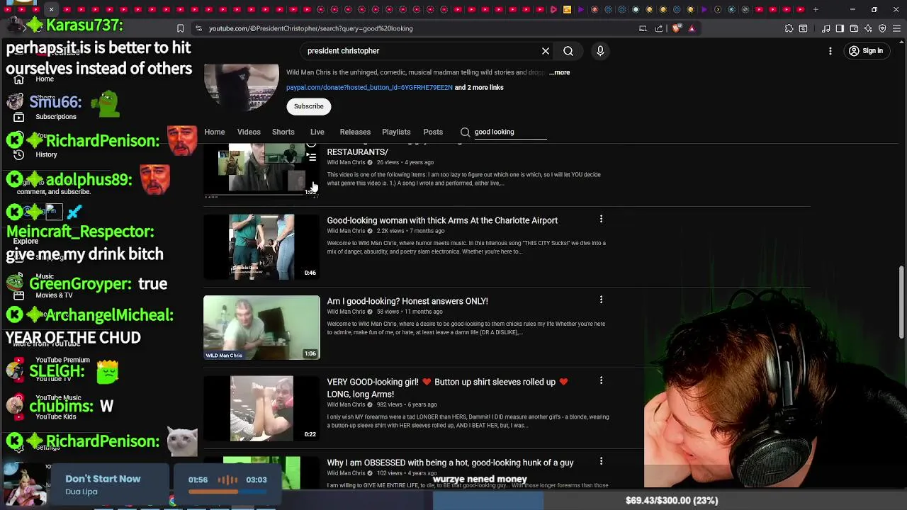The height and width of the screenshot is (510, 907).
Task: Switch to the Live tab
Action: pos(317,132)
